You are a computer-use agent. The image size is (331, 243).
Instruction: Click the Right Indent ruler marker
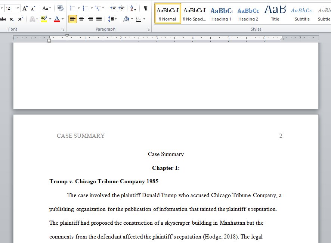pos(282,38)
